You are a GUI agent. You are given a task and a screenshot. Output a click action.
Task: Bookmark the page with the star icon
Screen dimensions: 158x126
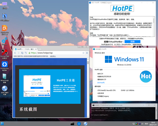[x=83, y=53]
